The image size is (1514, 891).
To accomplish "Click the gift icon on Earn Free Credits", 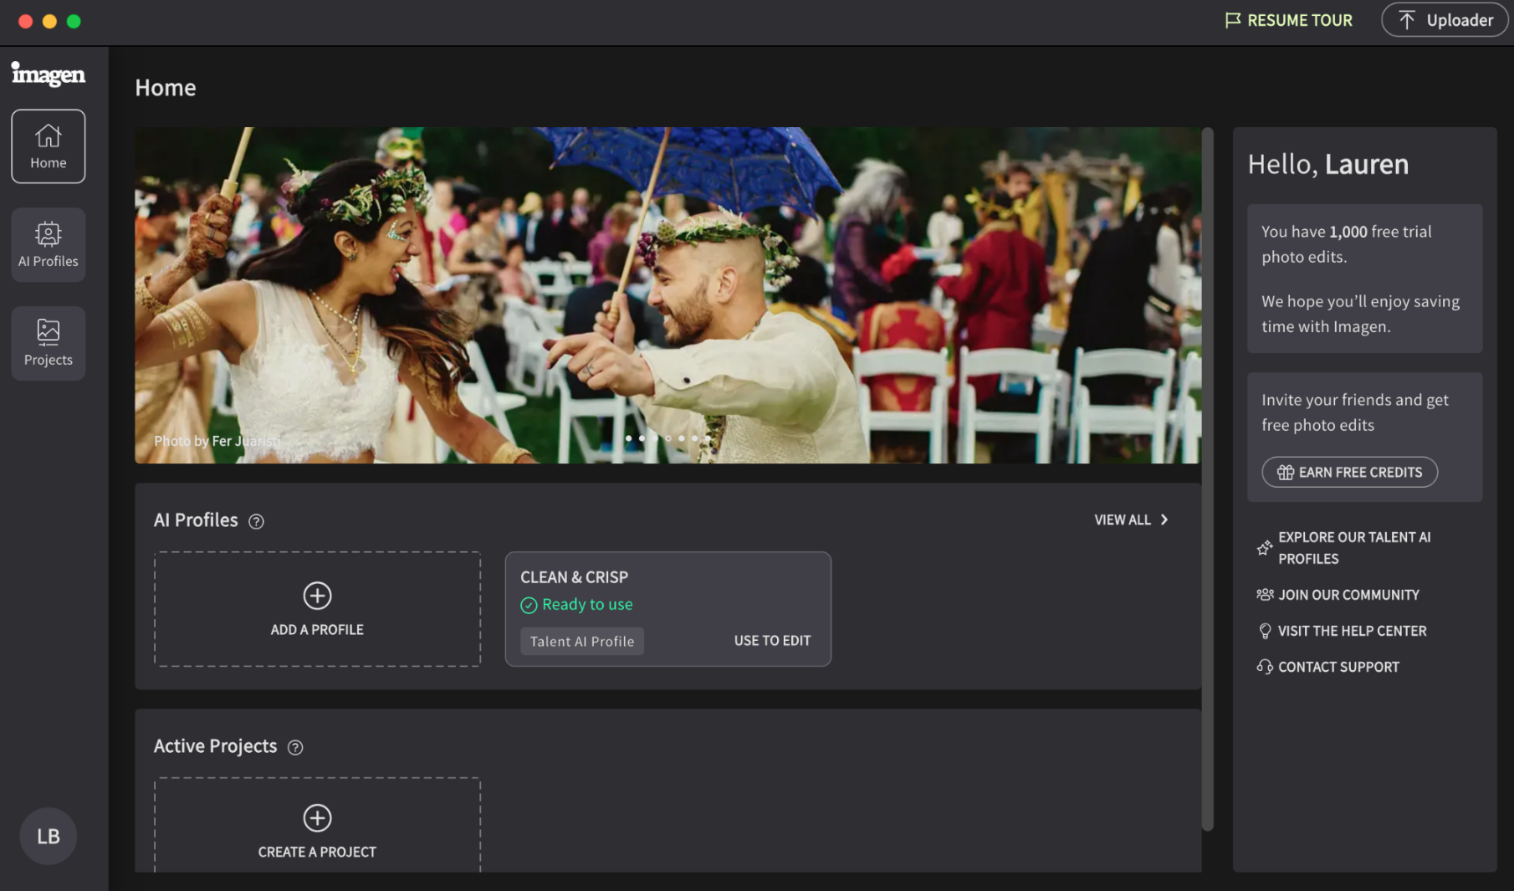I will click(x=1285, y=472).
